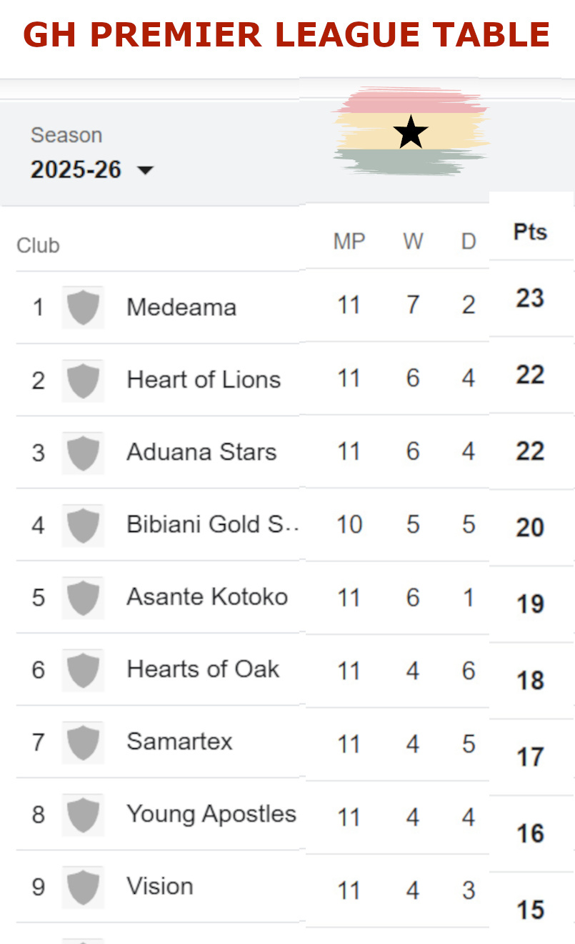
Task: Click the Ghana flag image
Action: pyautogui.click(x=411, y=132)
